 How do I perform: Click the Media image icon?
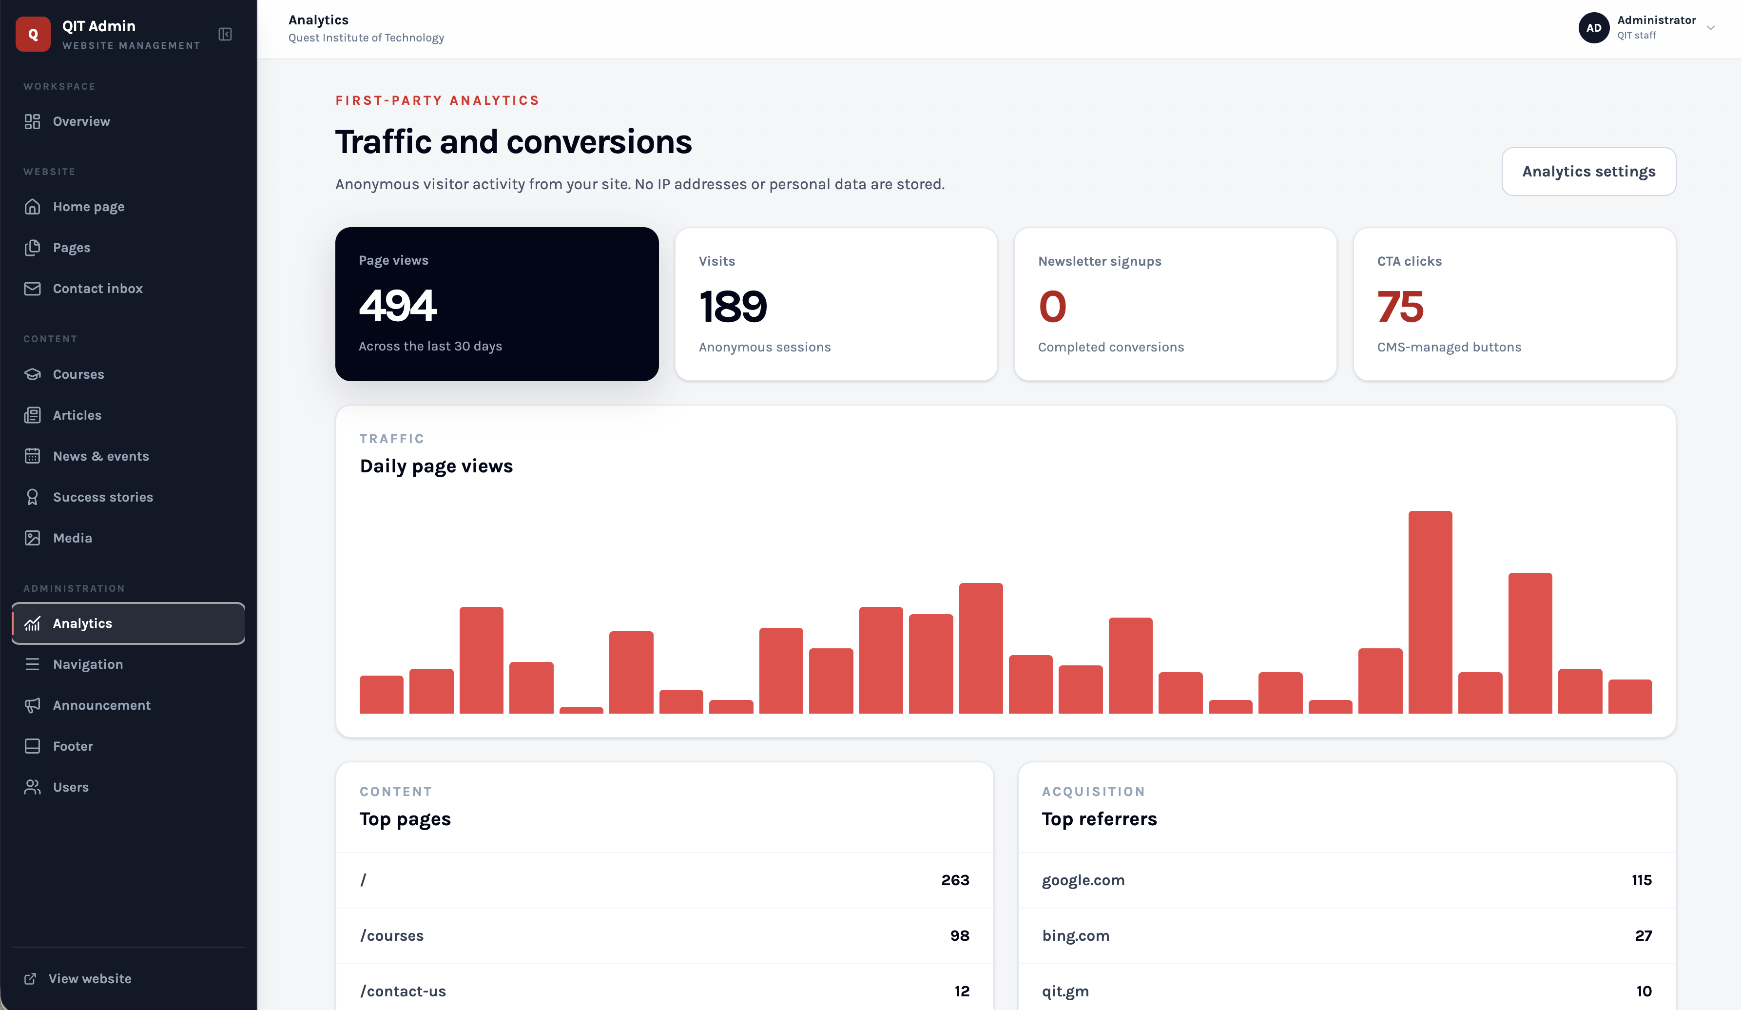33,538
